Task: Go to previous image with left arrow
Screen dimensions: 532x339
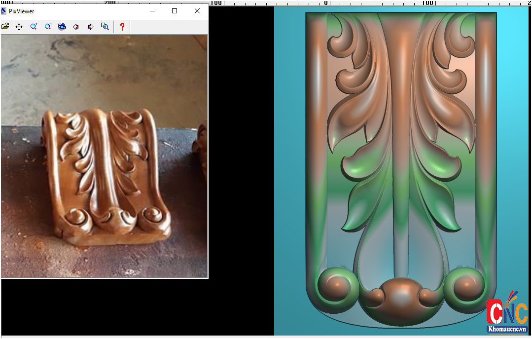Action: point(76,27)
